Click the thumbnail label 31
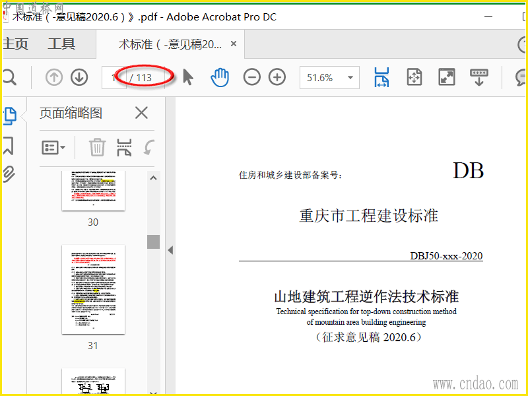 pos(93,346)
